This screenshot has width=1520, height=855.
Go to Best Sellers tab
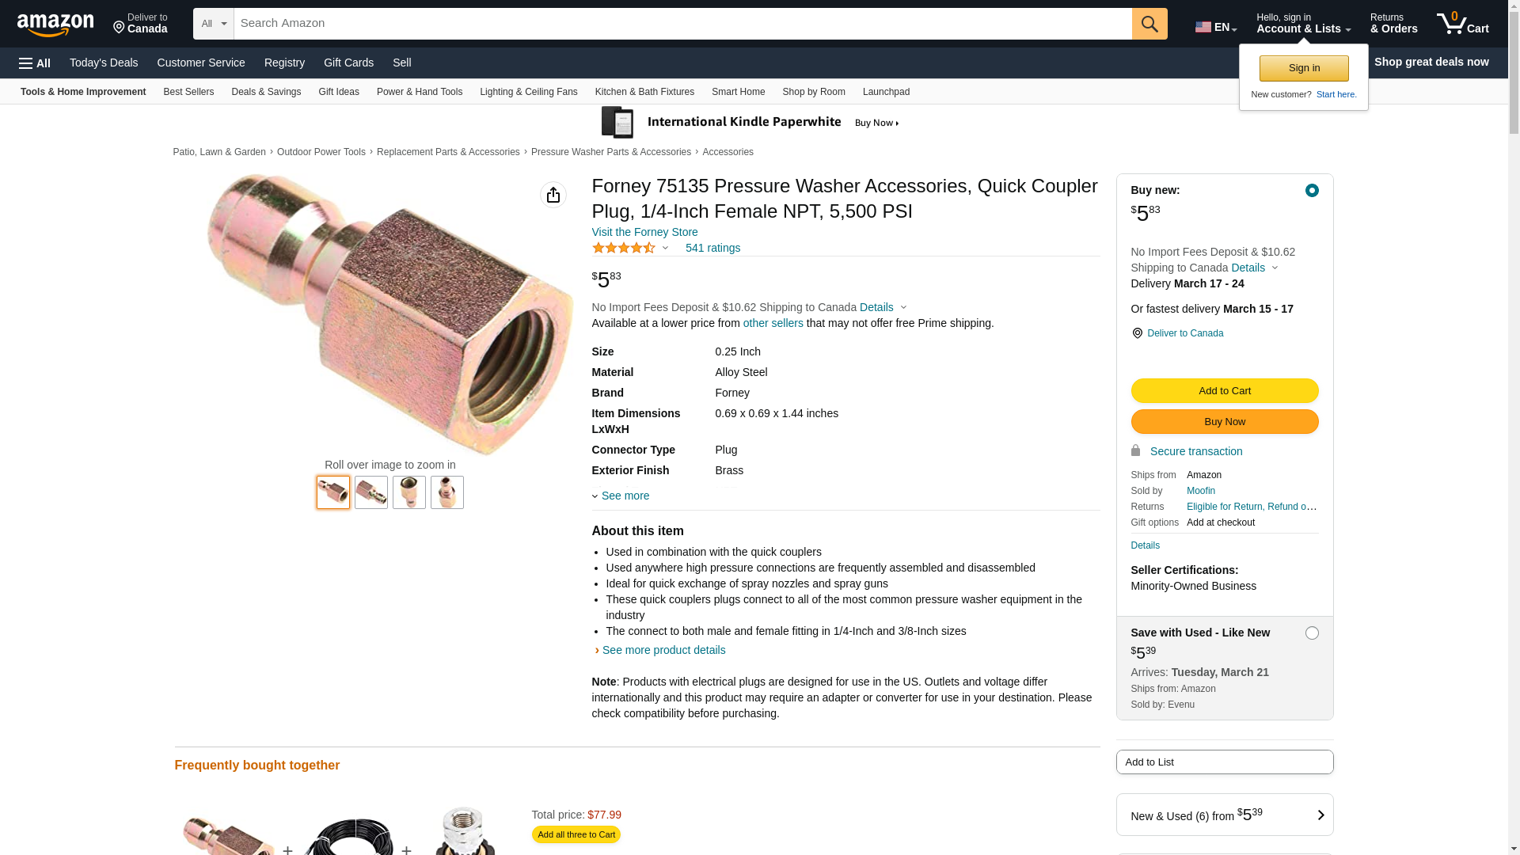[x=188, y=92]
